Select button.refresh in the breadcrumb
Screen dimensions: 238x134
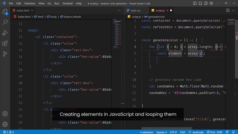73,17
